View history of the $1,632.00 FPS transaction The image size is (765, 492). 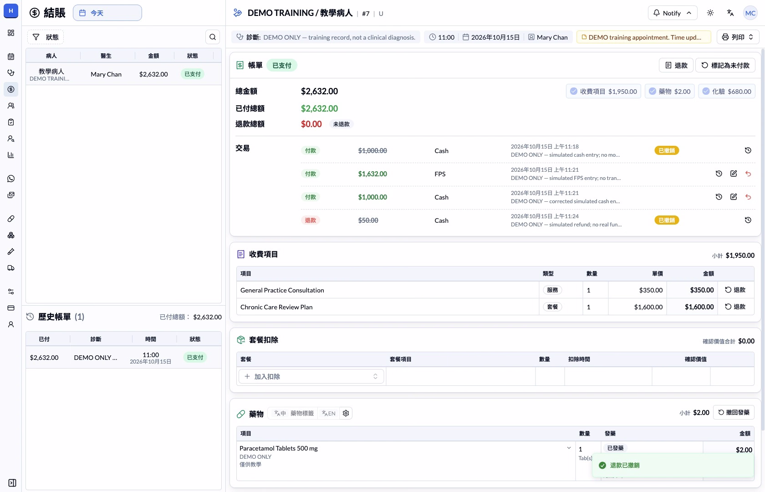tap(719, 174)
